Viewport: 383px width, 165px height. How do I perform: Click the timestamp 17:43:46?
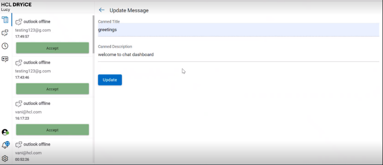(x=22, y=78)
